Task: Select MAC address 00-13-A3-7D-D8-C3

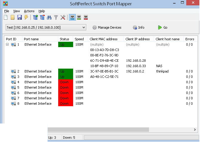Action: click(x=104, y=50)
